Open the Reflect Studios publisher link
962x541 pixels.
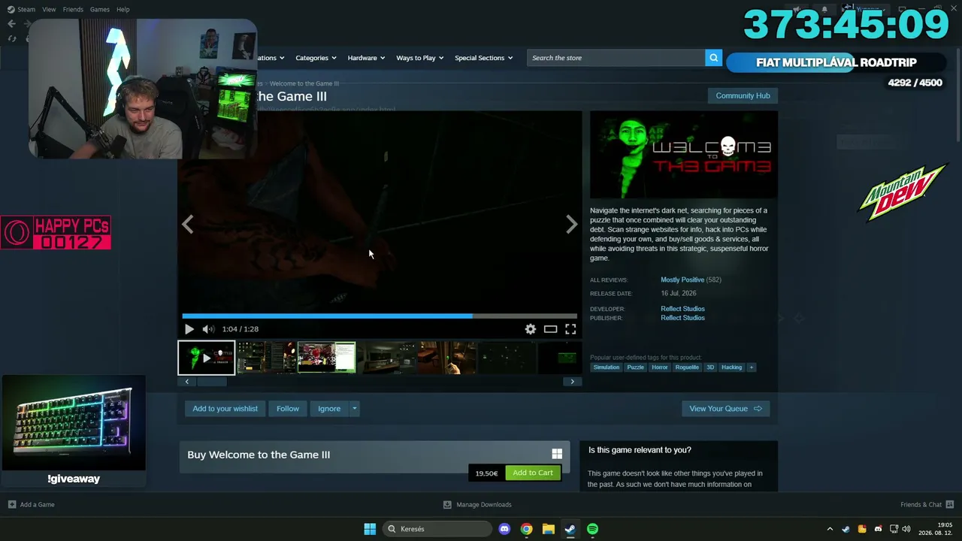[x=682, y=318]
